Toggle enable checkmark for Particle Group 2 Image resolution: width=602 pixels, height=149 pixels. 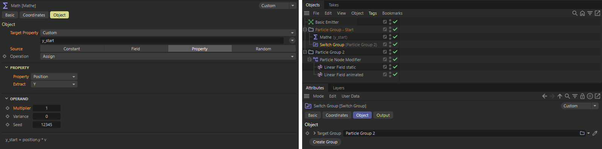pos(395,52)
